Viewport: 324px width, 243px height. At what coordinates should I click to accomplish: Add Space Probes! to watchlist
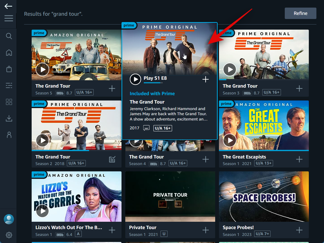pyautogui.click(x=299, y=230)
